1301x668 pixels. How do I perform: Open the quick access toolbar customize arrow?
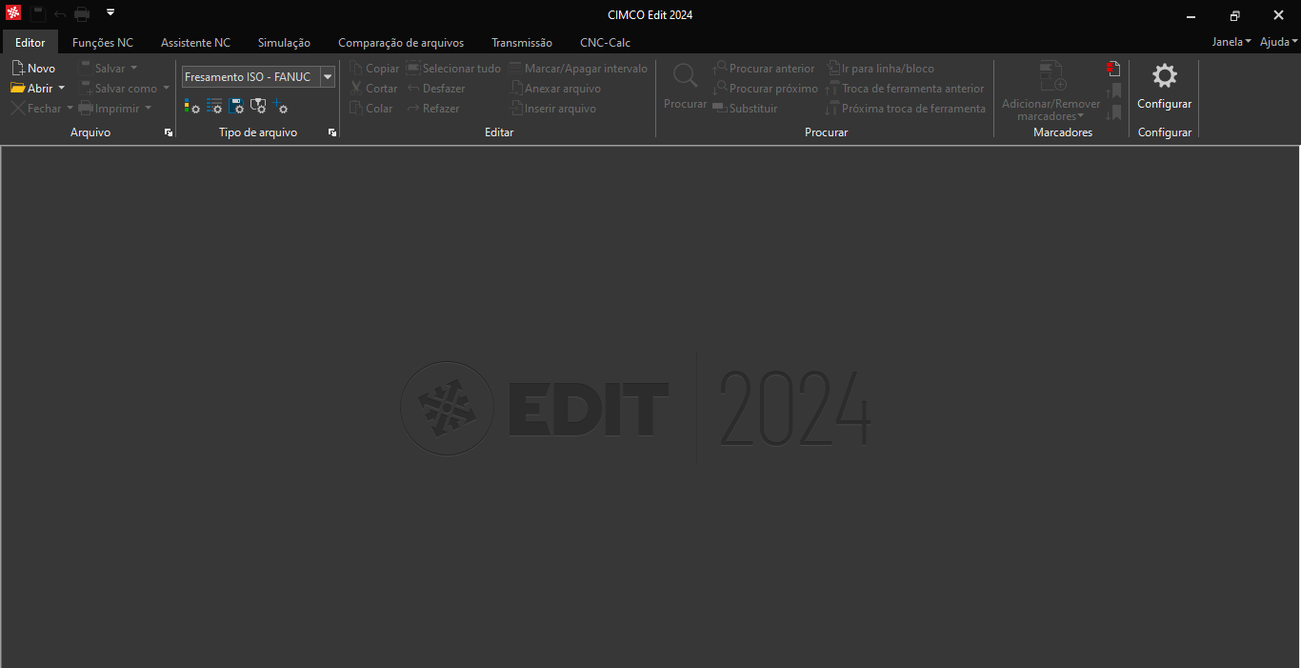click(x=110, y=13)
